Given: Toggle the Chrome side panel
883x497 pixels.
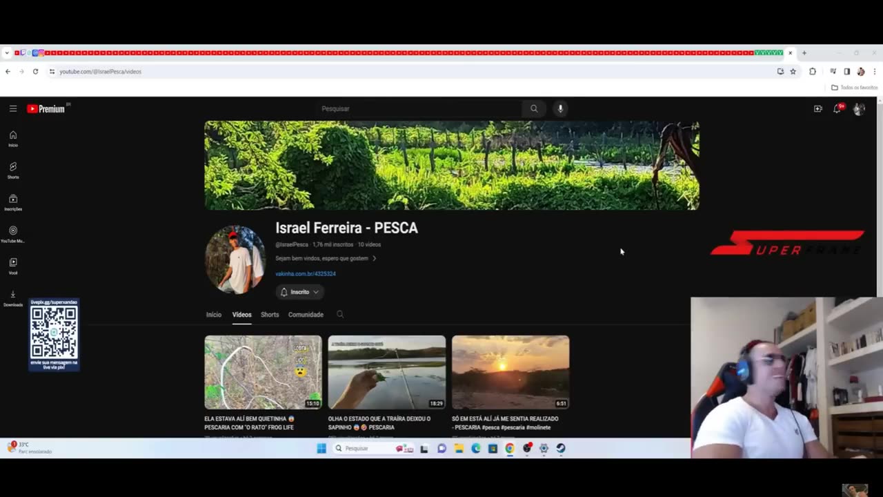Looking at the screenshot, I should (x=847, y=72).
